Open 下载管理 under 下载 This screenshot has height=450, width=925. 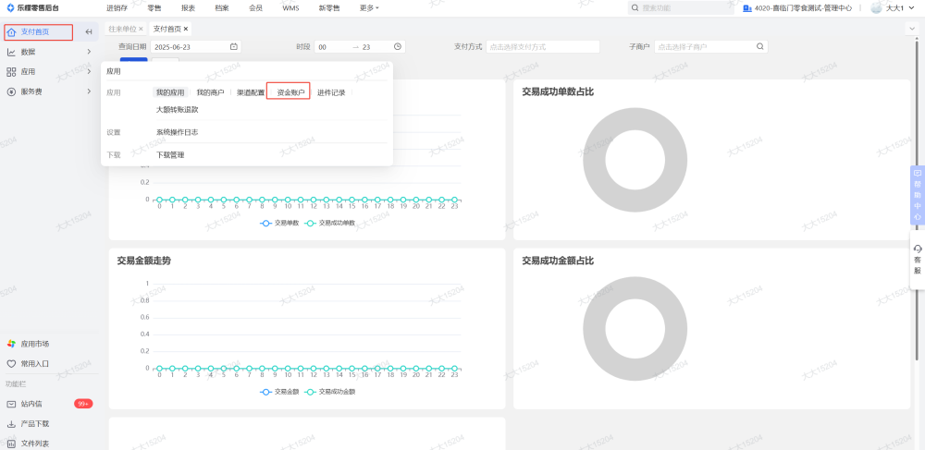tap(170, 155)
